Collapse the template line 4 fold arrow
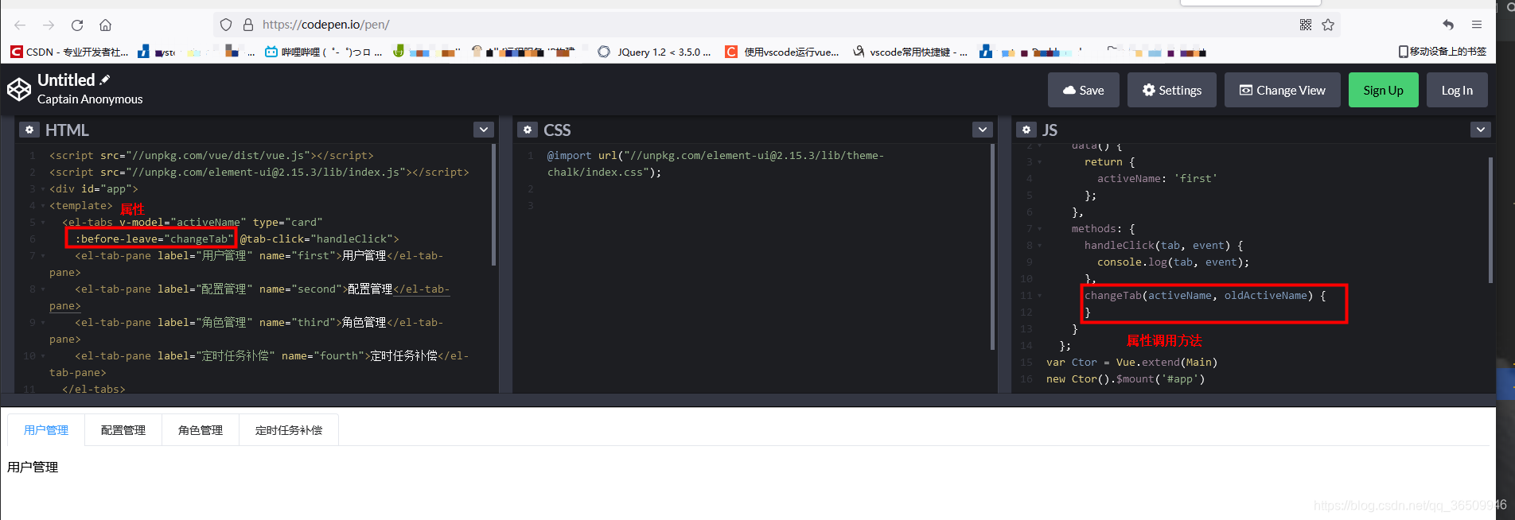This screenshot has width=1515, height=520. (x=42, y=206)
